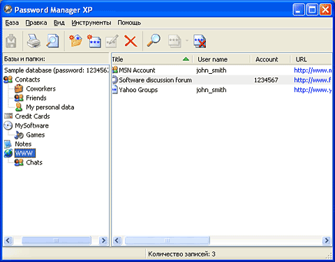The width and height of the screenshot is (335, 262).
Task: Click the 1234567 account cell
Action: tap(266, 80)
